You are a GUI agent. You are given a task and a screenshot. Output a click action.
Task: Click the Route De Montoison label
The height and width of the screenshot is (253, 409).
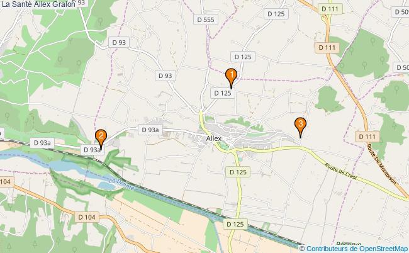click(381, 164)
